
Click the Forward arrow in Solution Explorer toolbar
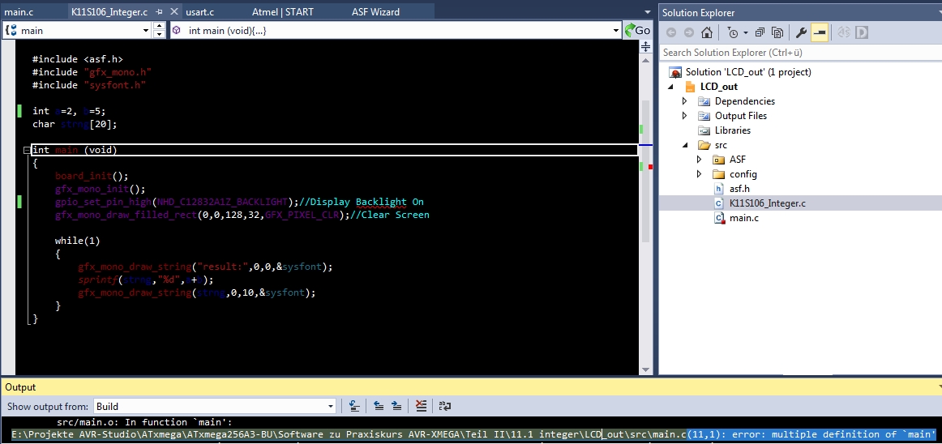click(688, 32)
